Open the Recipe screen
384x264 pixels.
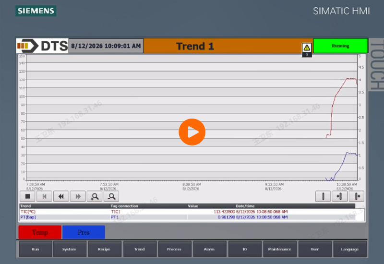point(104,249)
